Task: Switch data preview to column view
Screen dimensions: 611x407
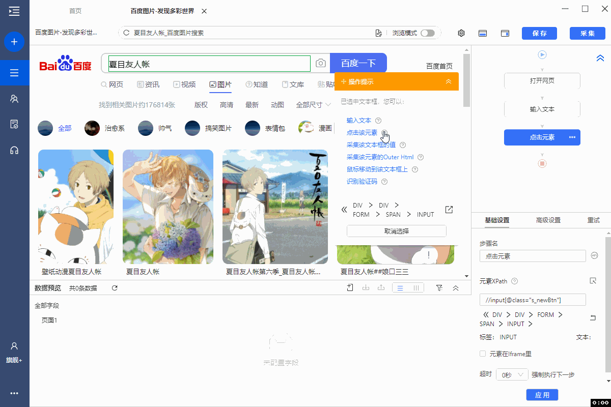Action: click(x=416, y=288)
